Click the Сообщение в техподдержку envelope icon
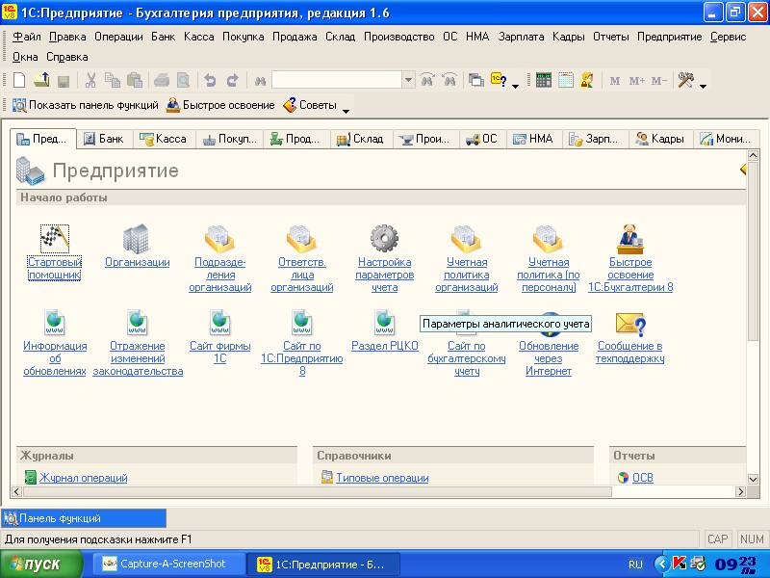The width and height of the screenshot is (770, 578). click(x=630, y=325)
